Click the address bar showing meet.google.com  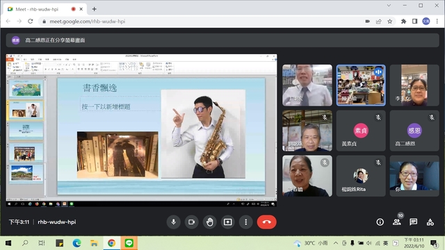point(199,22)
